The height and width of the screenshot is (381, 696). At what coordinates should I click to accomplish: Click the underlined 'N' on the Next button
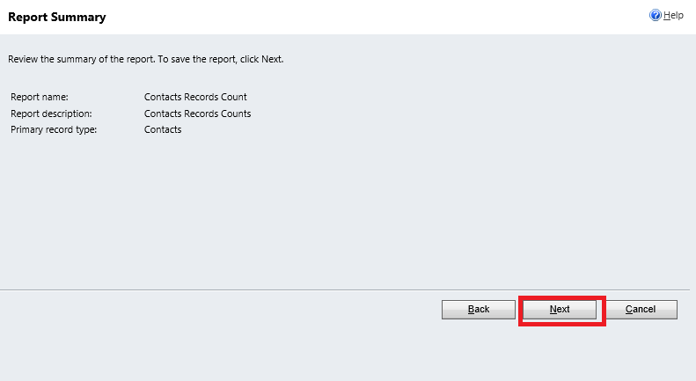point(553,310)
